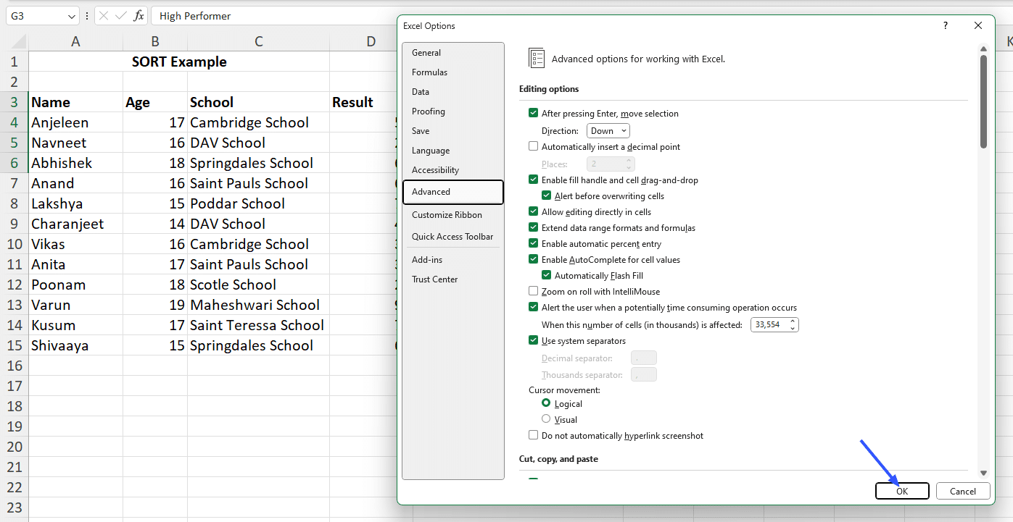
Task: Click the cell containing Anjeleen
Action: (75, 122)
